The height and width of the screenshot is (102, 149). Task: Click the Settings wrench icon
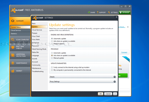pyautogui.click(x=109, y=12)
